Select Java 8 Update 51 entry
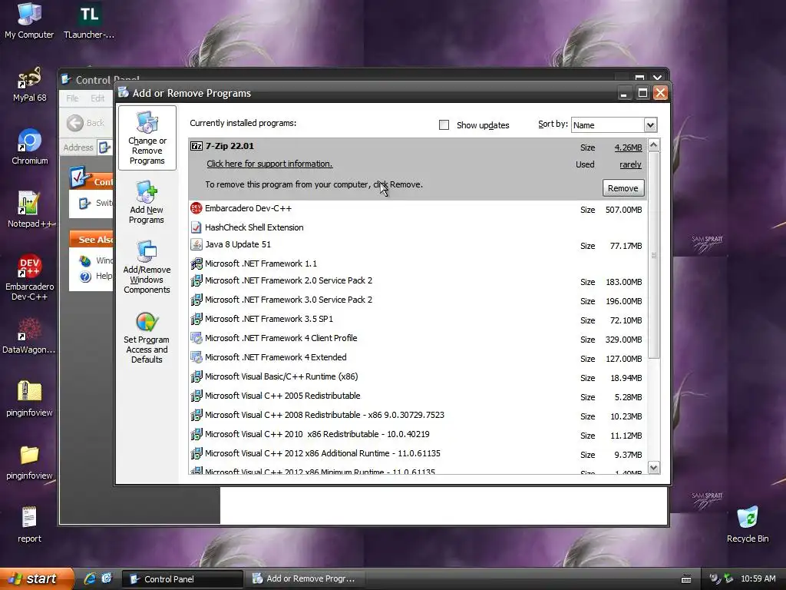This screenshot has width=786, height=590. coord(418,245)
